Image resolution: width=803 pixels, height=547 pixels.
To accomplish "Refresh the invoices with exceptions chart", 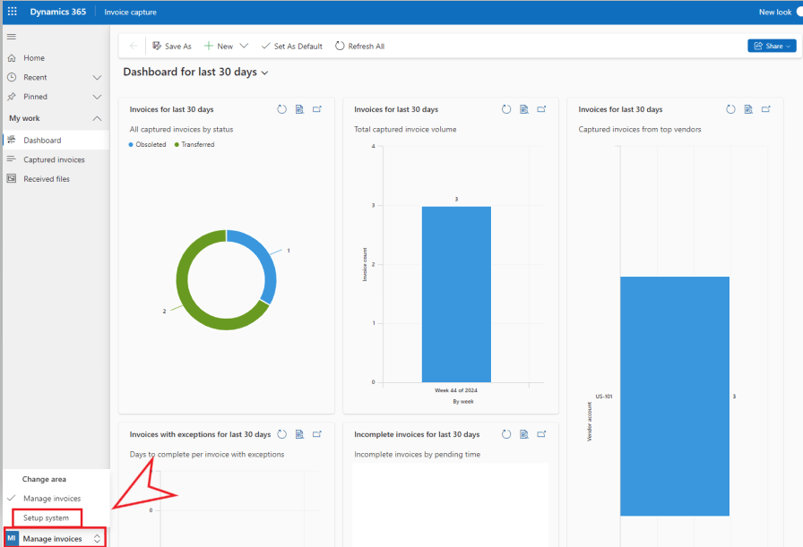I will (281, 434).
